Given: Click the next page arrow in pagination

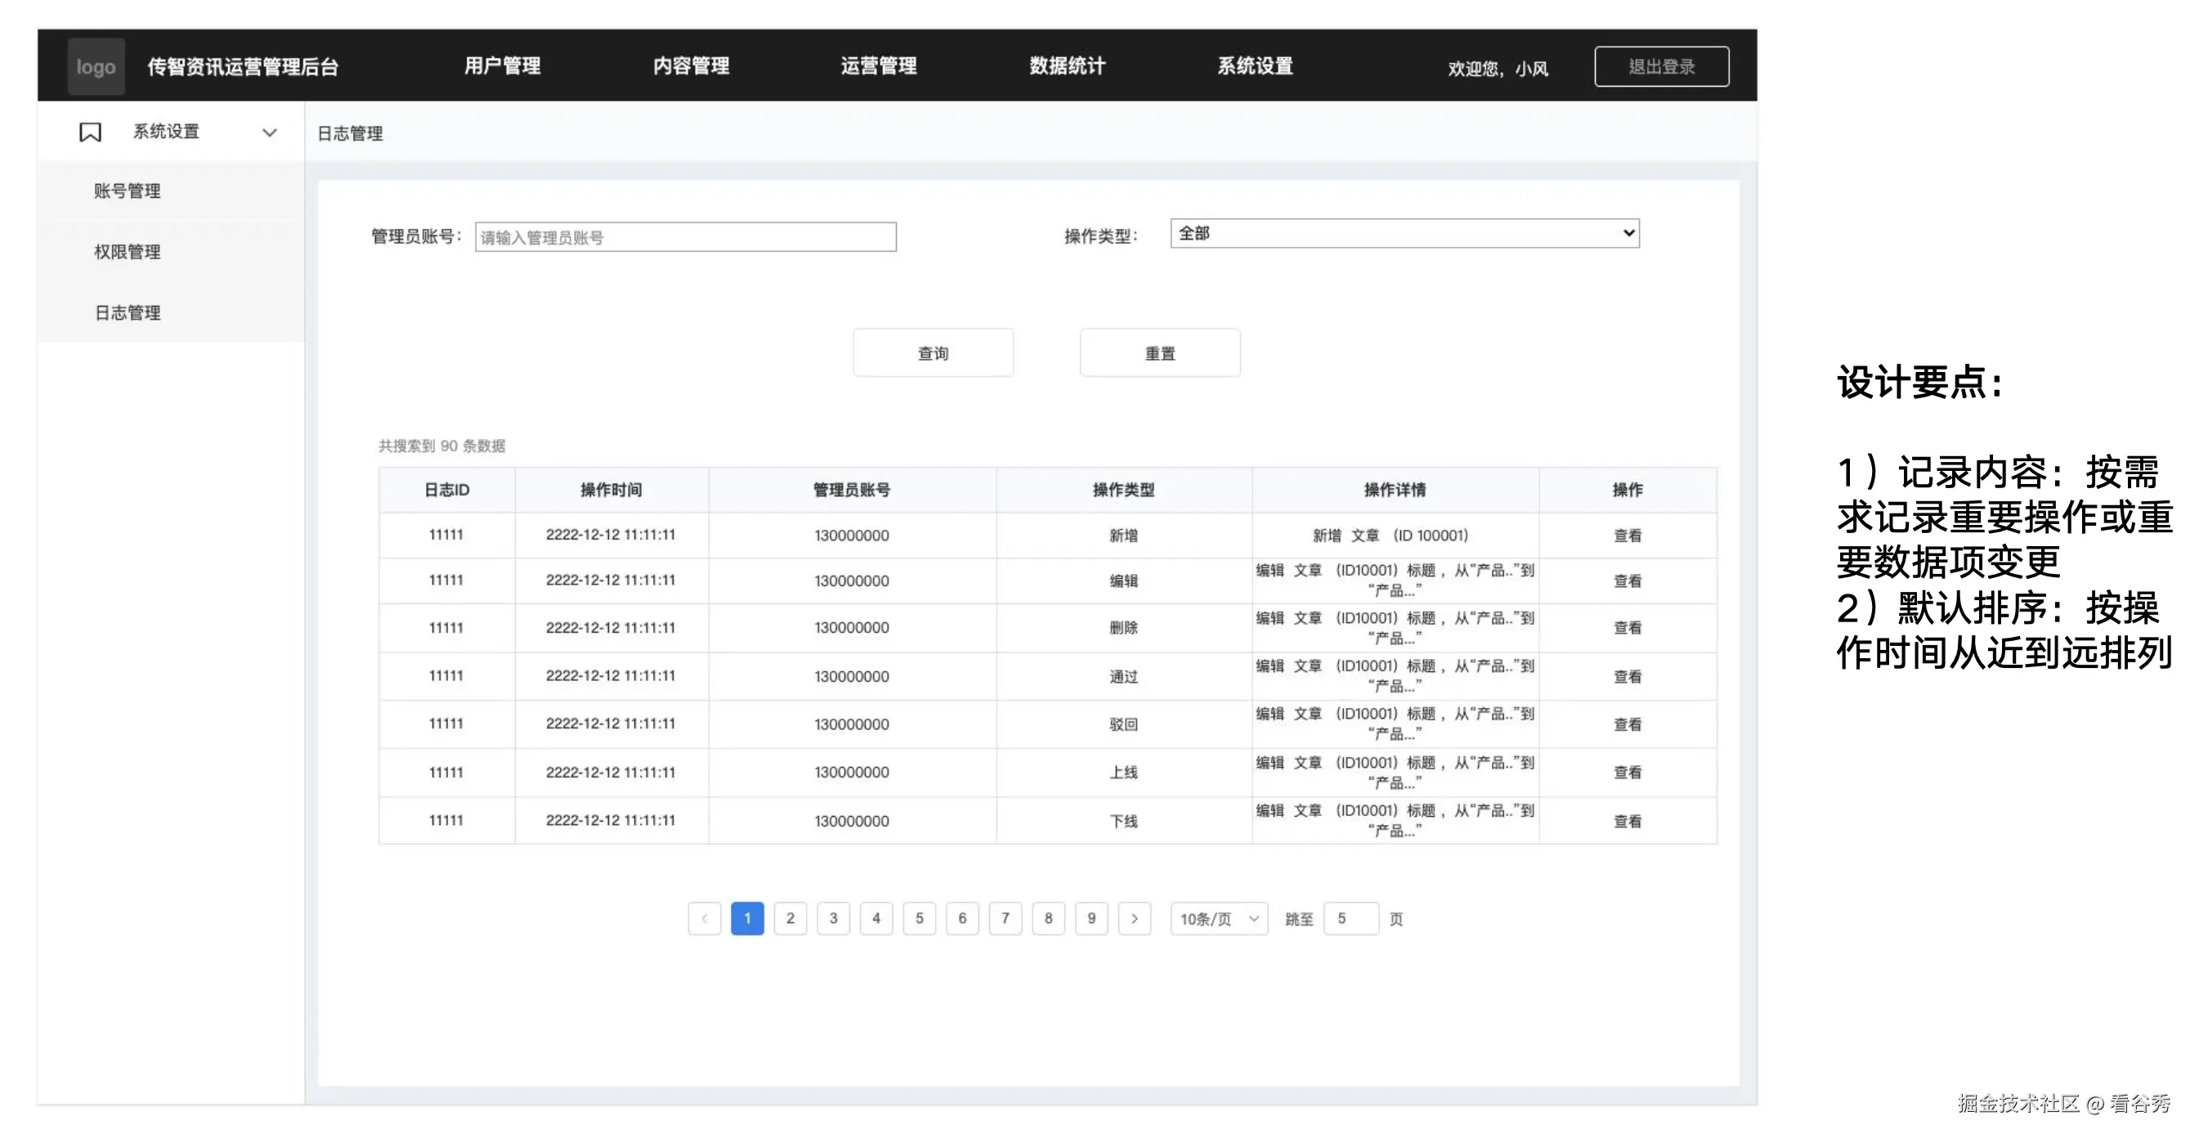Looking at the screenshot, I should click(1135, 918).
